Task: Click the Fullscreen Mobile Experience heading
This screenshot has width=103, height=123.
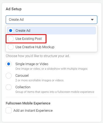Action: click(x=28, y=103)
